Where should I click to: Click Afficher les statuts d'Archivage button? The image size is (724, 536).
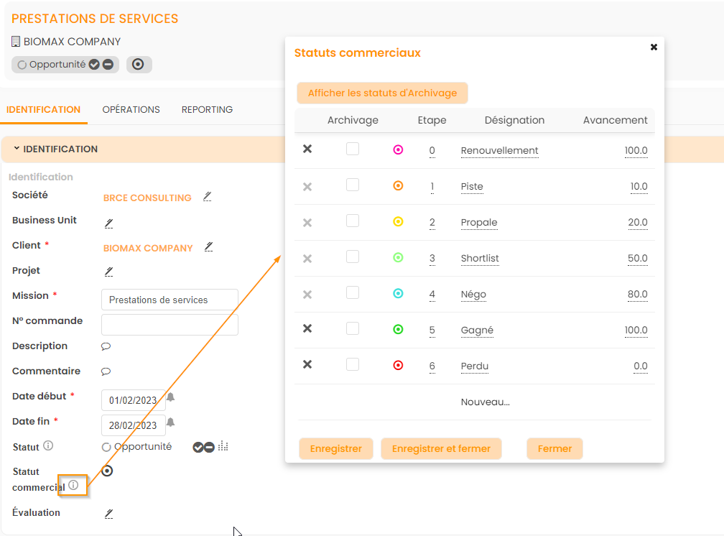(x=382, y=93)
